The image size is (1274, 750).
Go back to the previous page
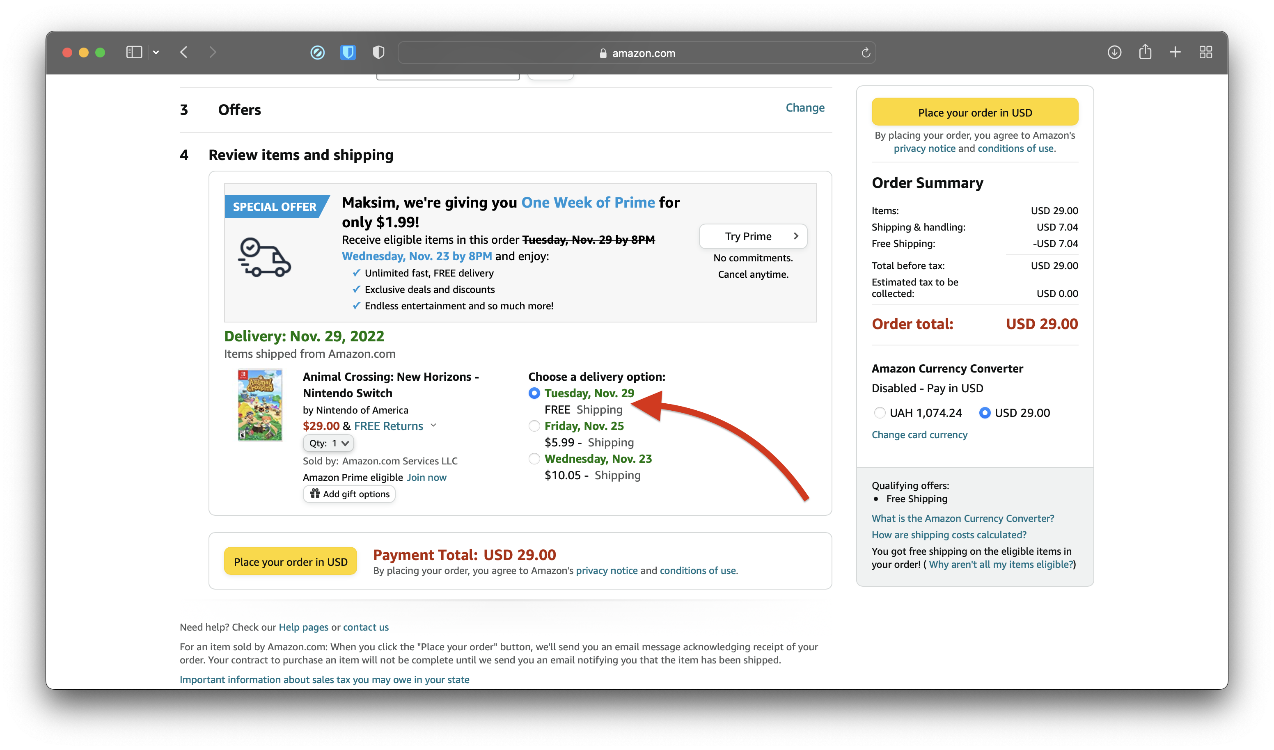[x=184, y=53]
